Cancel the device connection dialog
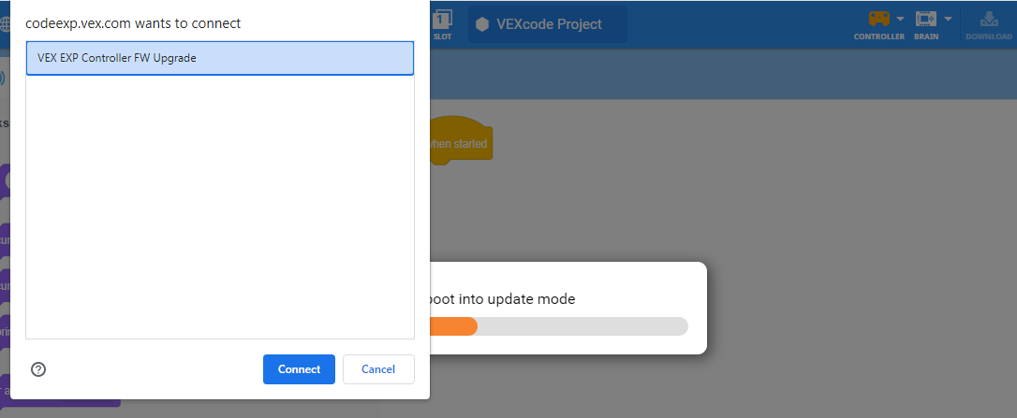The image size is (1017, 418). [x=378, y=369]
